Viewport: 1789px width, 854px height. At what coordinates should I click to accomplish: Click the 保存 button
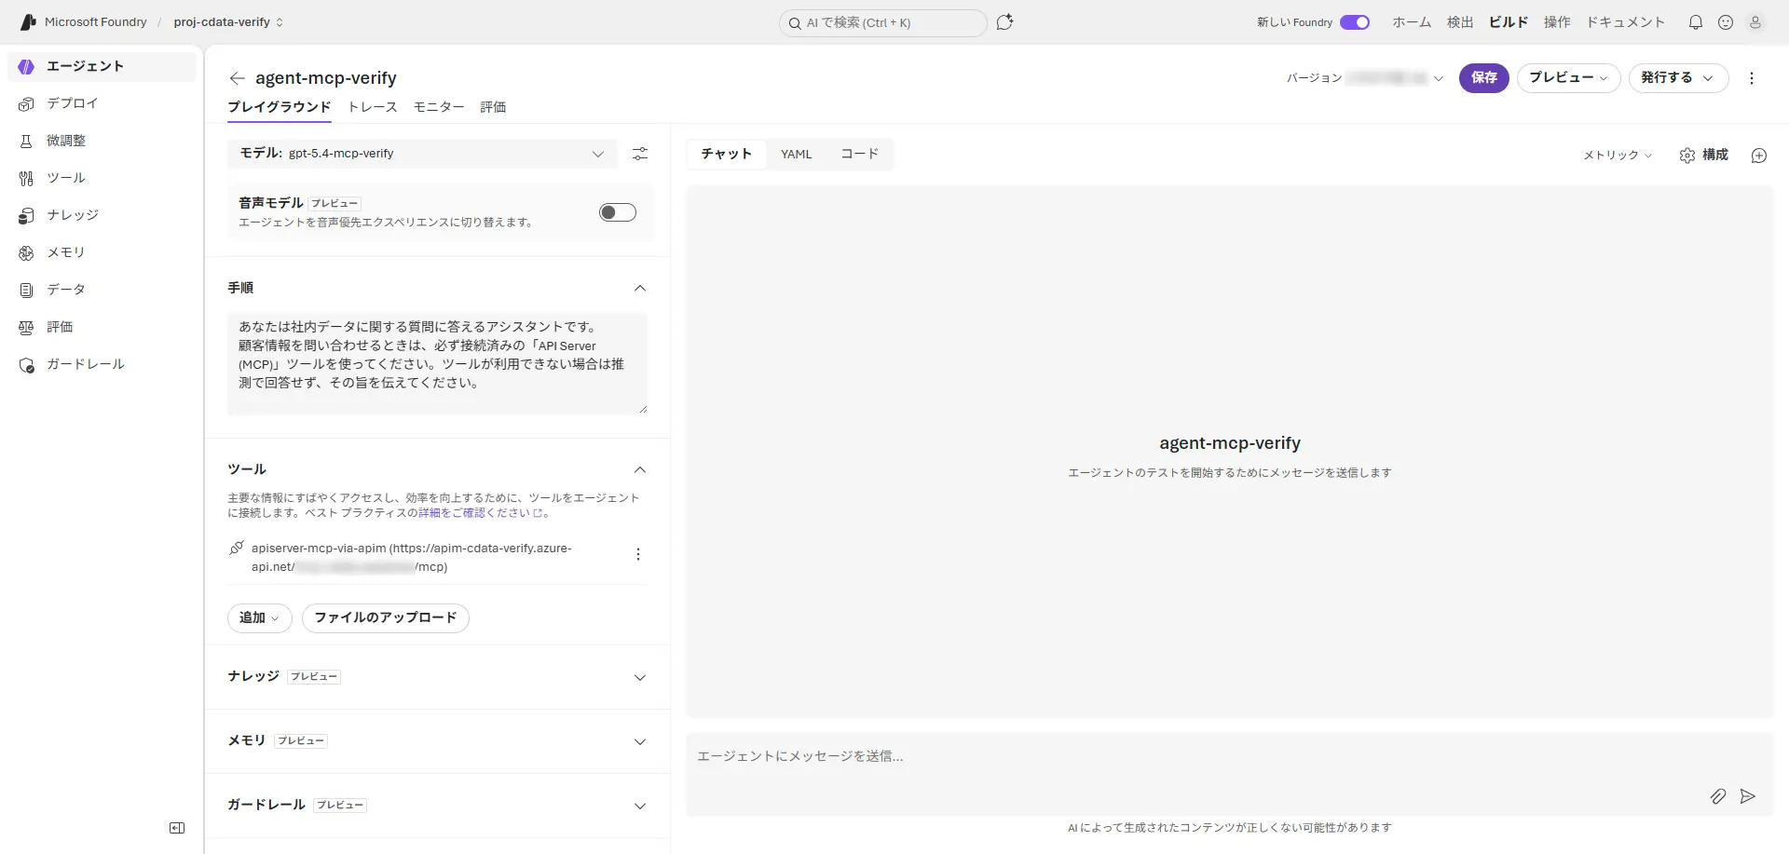coord(1484,78)
